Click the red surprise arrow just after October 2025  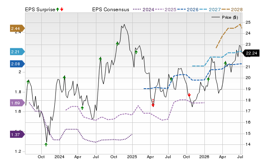click(189, 95)
